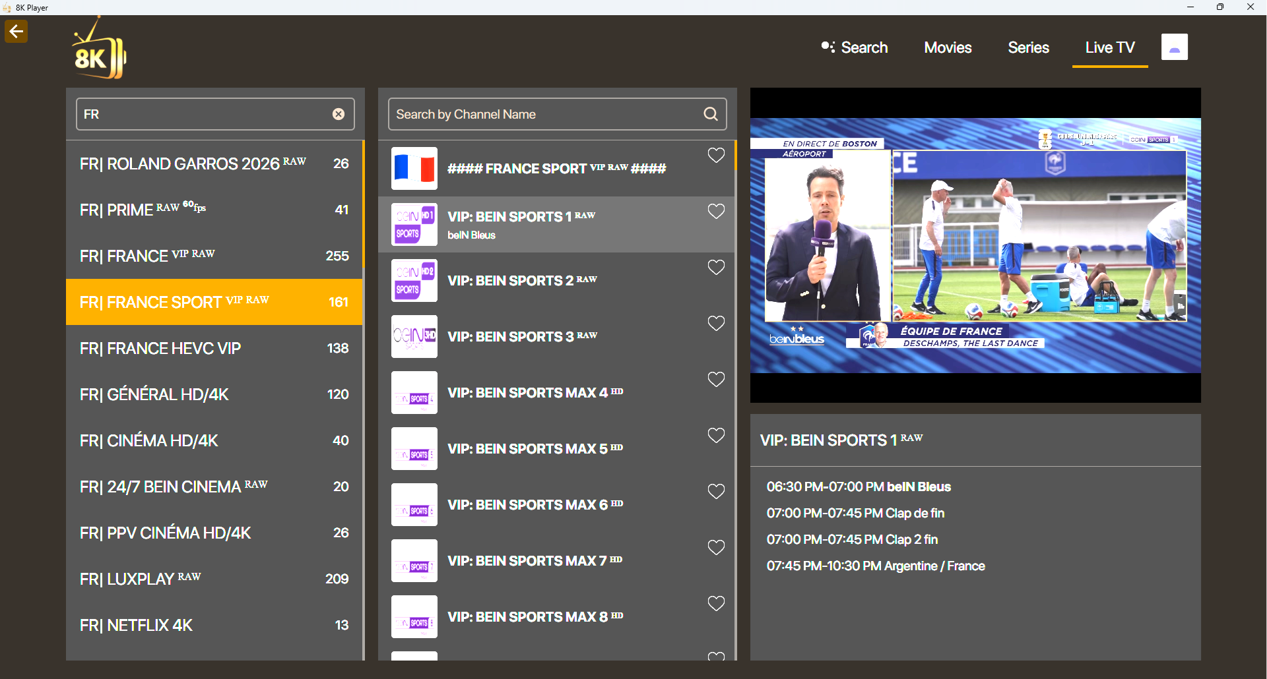Click the BEIN SPORTS MAX 5 logo
Viewport: 1267px width, 679px height.
click(414, 448)
